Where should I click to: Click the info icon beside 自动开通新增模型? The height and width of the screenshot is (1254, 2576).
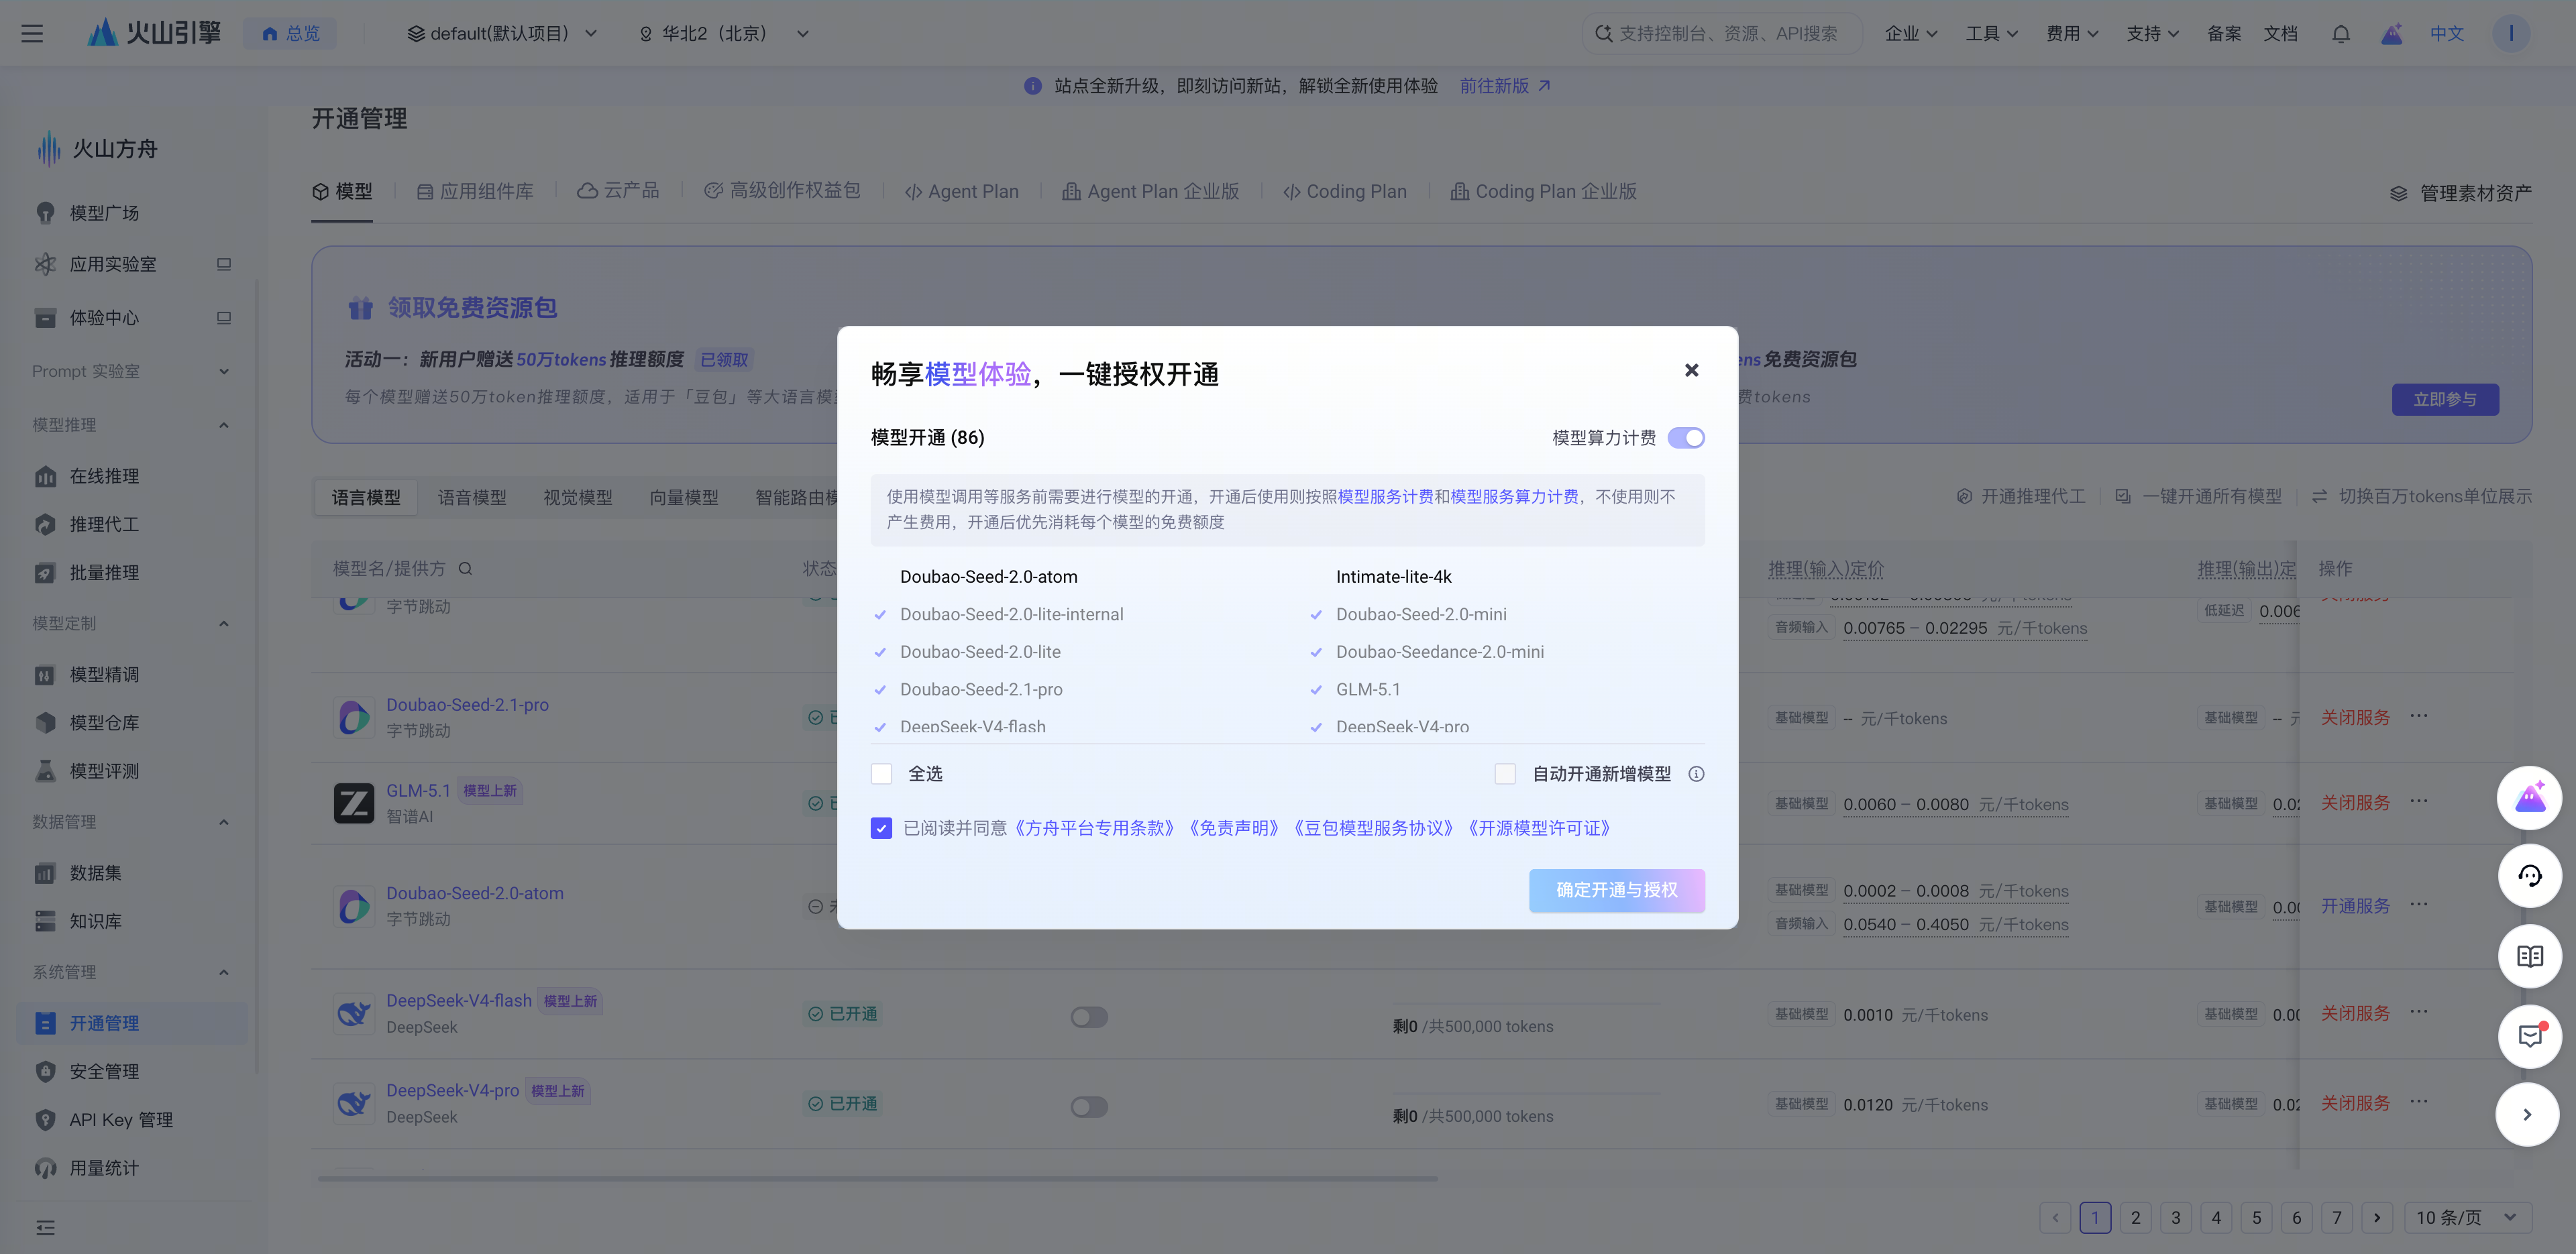[x=1696, y=774]
